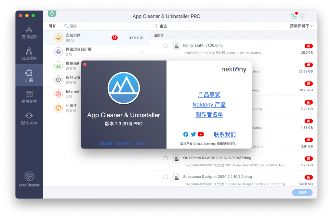The image size is (333, 219).
Task: Click the 93.91 GB size value
Action: [136, 38]
